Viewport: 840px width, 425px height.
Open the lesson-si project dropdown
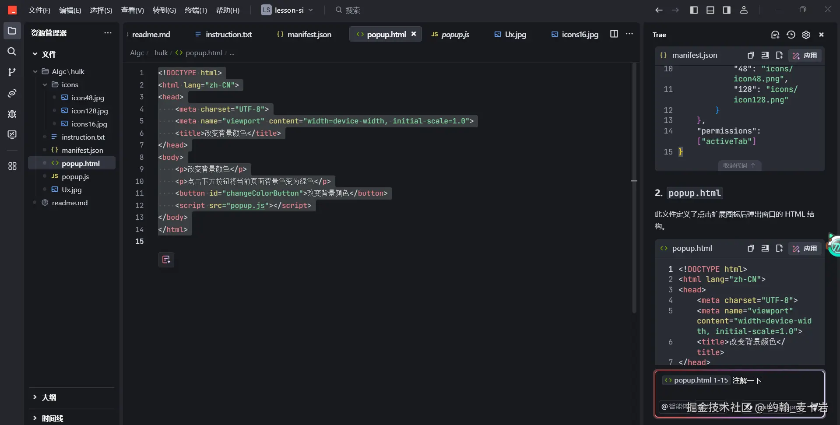pyautogui.click(x=287, y=10)
